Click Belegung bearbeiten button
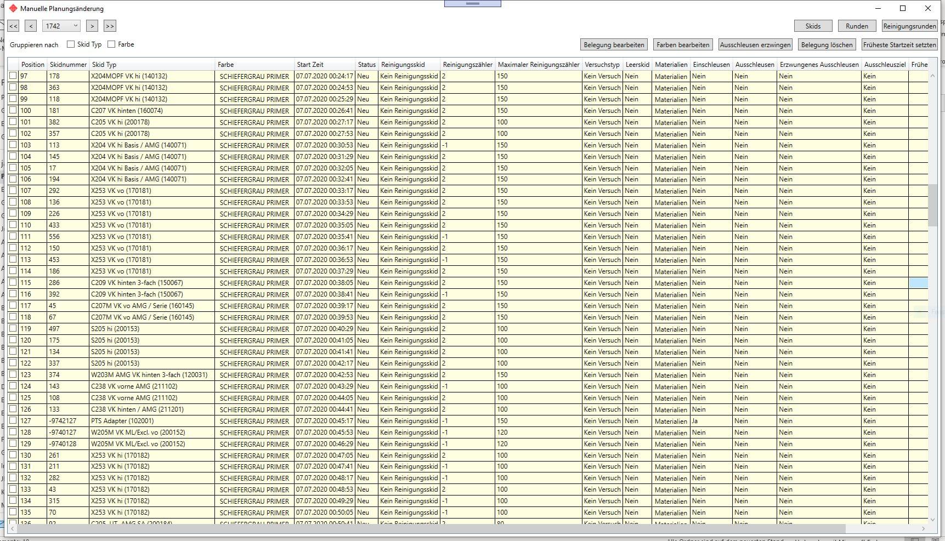 pos(614,44)
